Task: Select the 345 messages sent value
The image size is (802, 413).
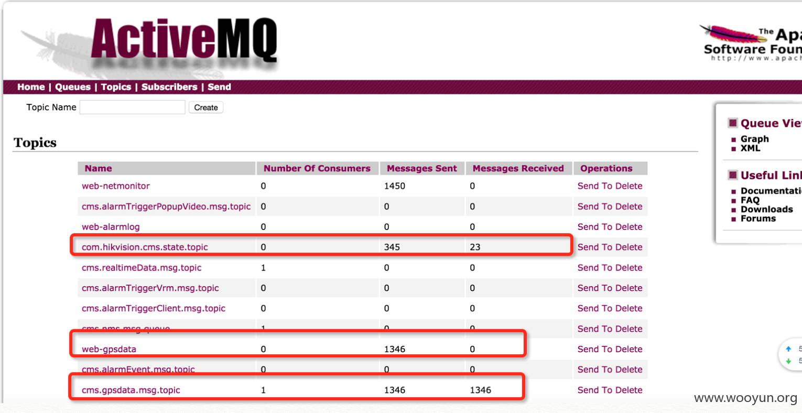Action: pos(392,247)
